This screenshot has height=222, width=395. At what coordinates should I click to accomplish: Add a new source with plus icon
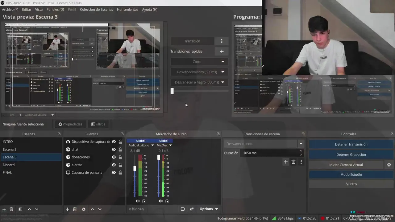67,209
